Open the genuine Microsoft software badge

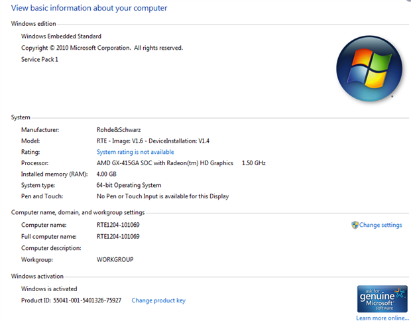(x=382, y=299)
